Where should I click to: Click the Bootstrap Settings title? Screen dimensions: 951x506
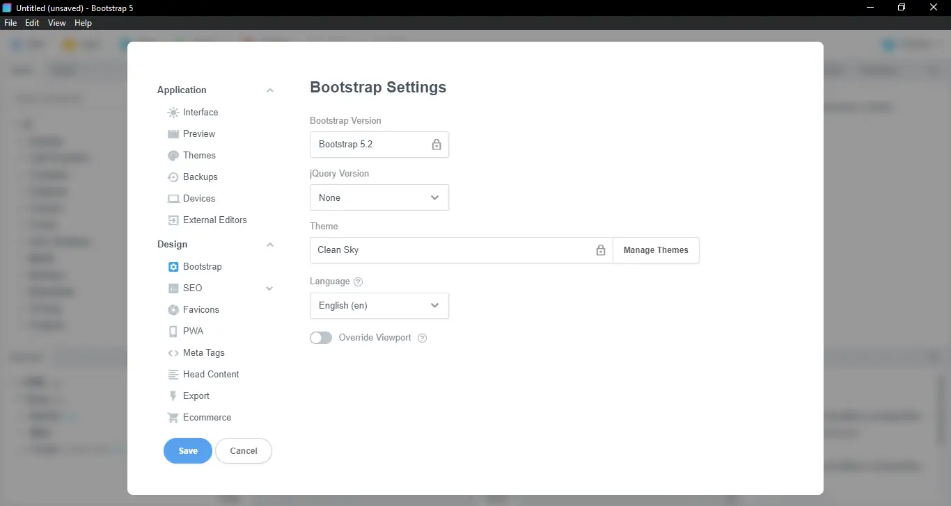coord(378,88)
